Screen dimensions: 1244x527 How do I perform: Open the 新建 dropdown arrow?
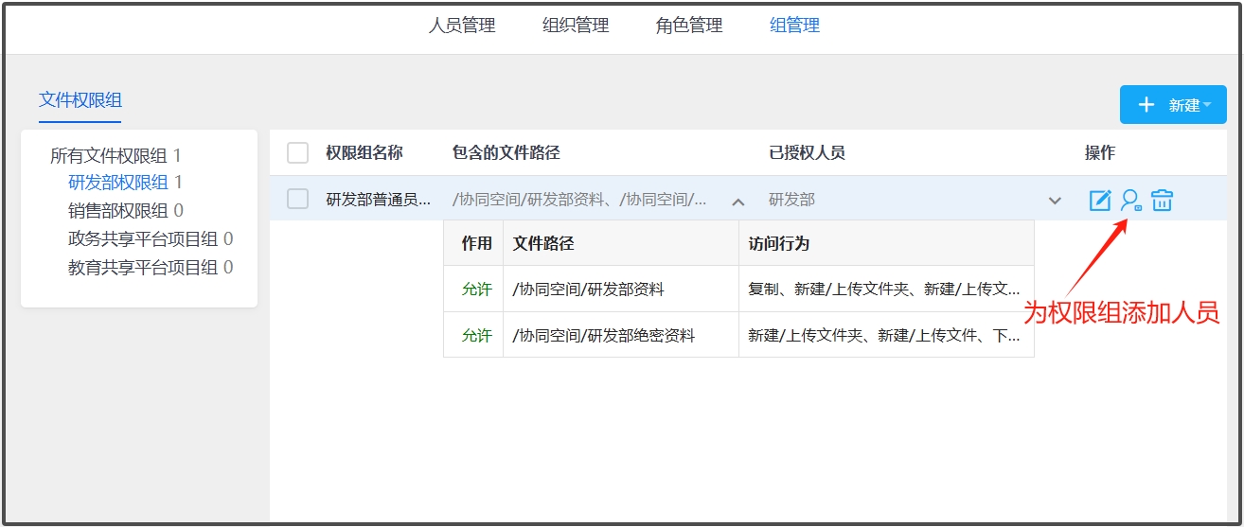point(1207,105)
